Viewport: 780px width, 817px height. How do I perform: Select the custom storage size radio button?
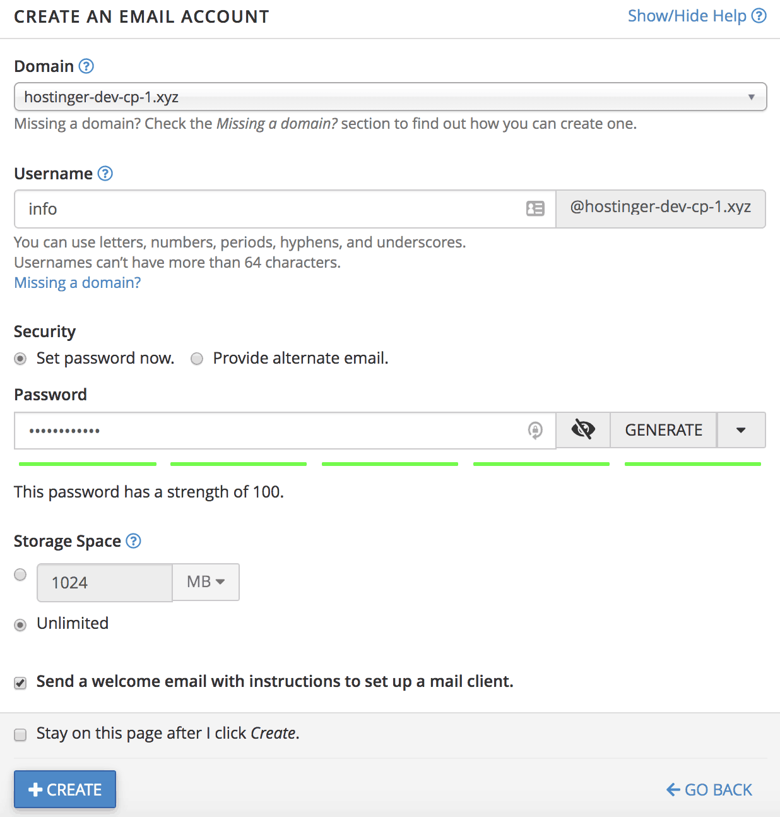(x=21, y=575)
